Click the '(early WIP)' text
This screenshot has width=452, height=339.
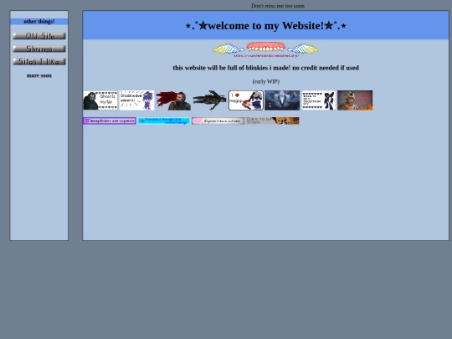(266, 81)
